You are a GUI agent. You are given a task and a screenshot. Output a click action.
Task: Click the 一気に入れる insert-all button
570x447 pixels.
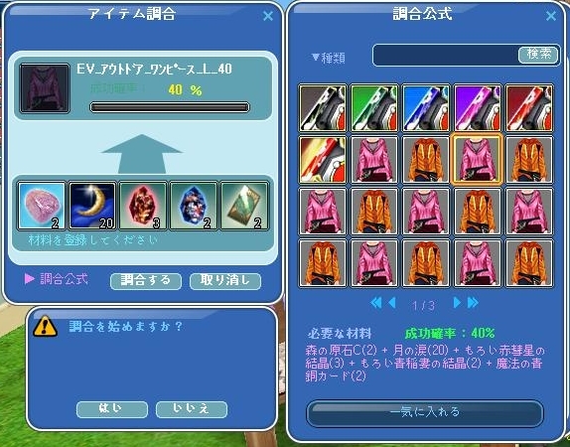pyautogui.click(x=425, y=413)
